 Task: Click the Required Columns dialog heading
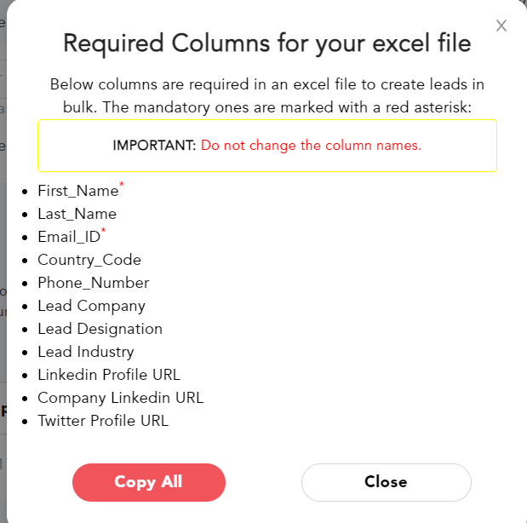[267, 43]
